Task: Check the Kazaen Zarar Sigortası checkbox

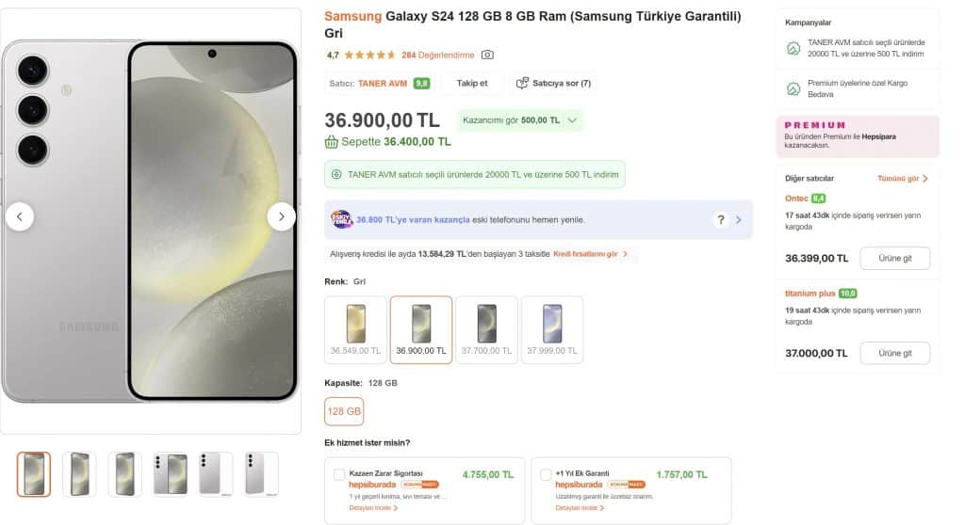Action: point(339,474)
